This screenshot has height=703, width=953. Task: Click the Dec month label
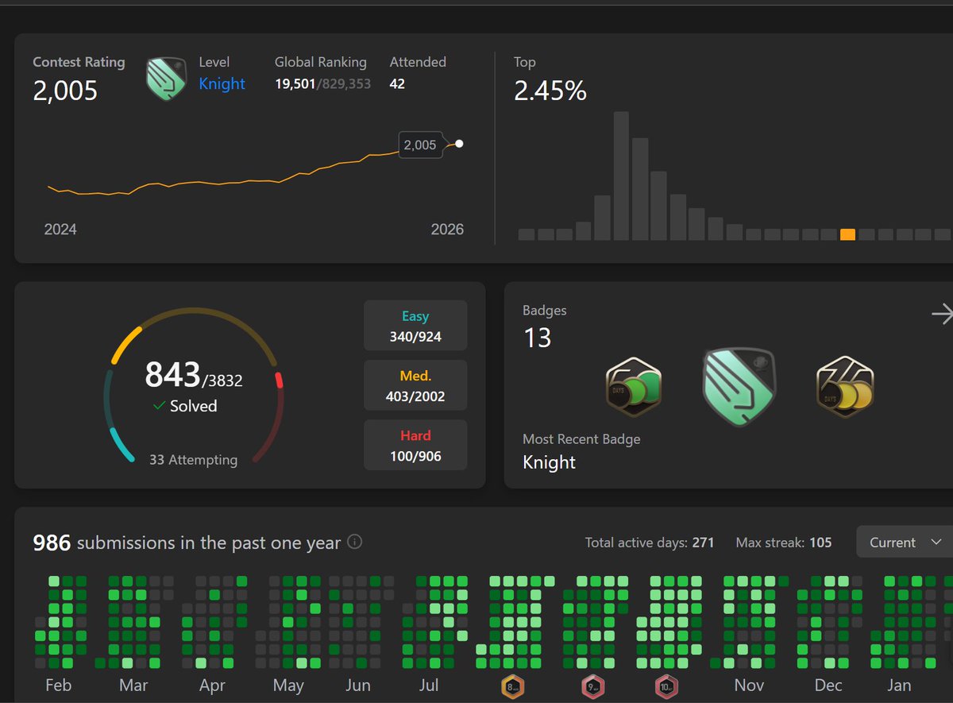pyautogui.click(x=828, y=685)
